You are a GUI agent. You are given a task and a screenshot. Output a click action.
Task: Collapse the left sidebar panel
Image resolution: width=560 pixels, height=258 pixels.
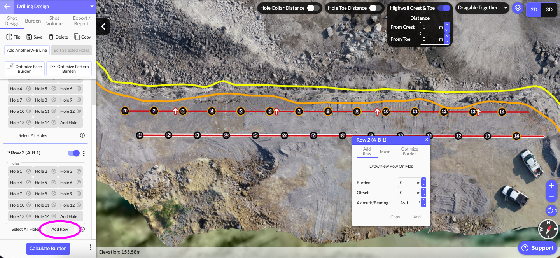click(x=103, y=26)
